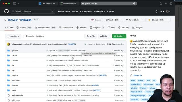
Task: Fork the ohmyzsh repository
Action: coord(133,20)
